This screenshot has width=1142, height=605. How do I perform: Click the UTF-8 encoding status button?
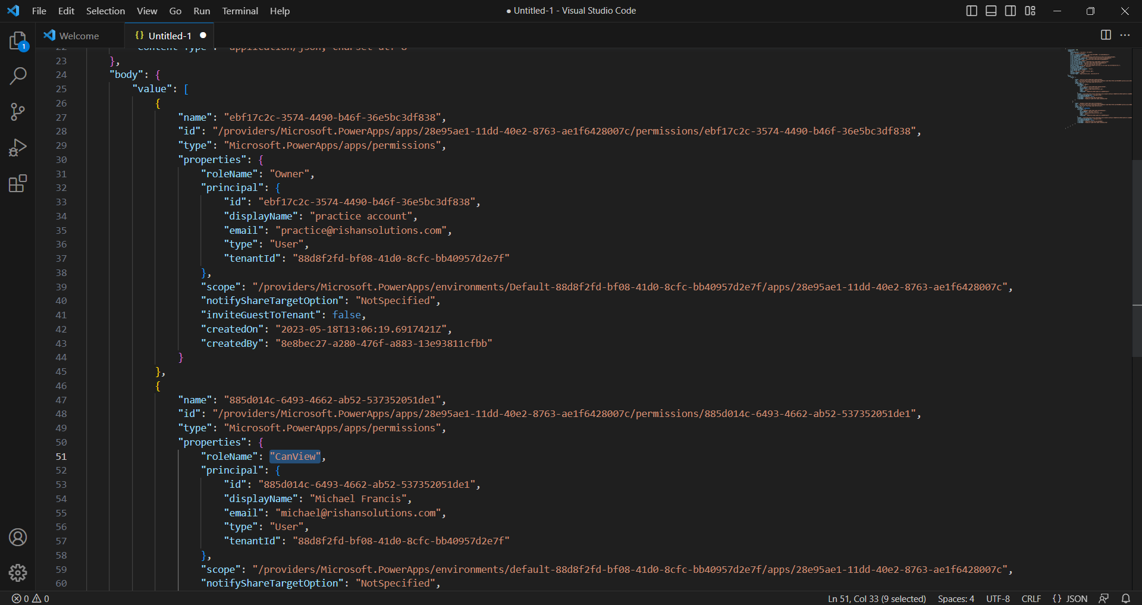point(997,598)
